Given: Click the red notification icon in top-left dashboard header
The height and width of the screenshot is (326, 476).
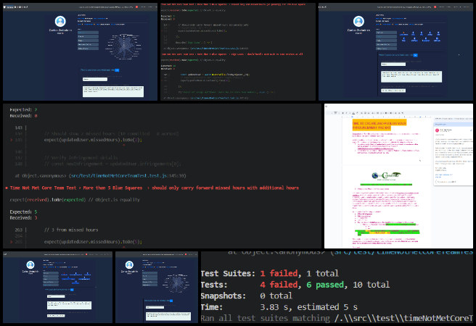Looking at the screenshot, I should pyautogui.click(x=138, y=5).
